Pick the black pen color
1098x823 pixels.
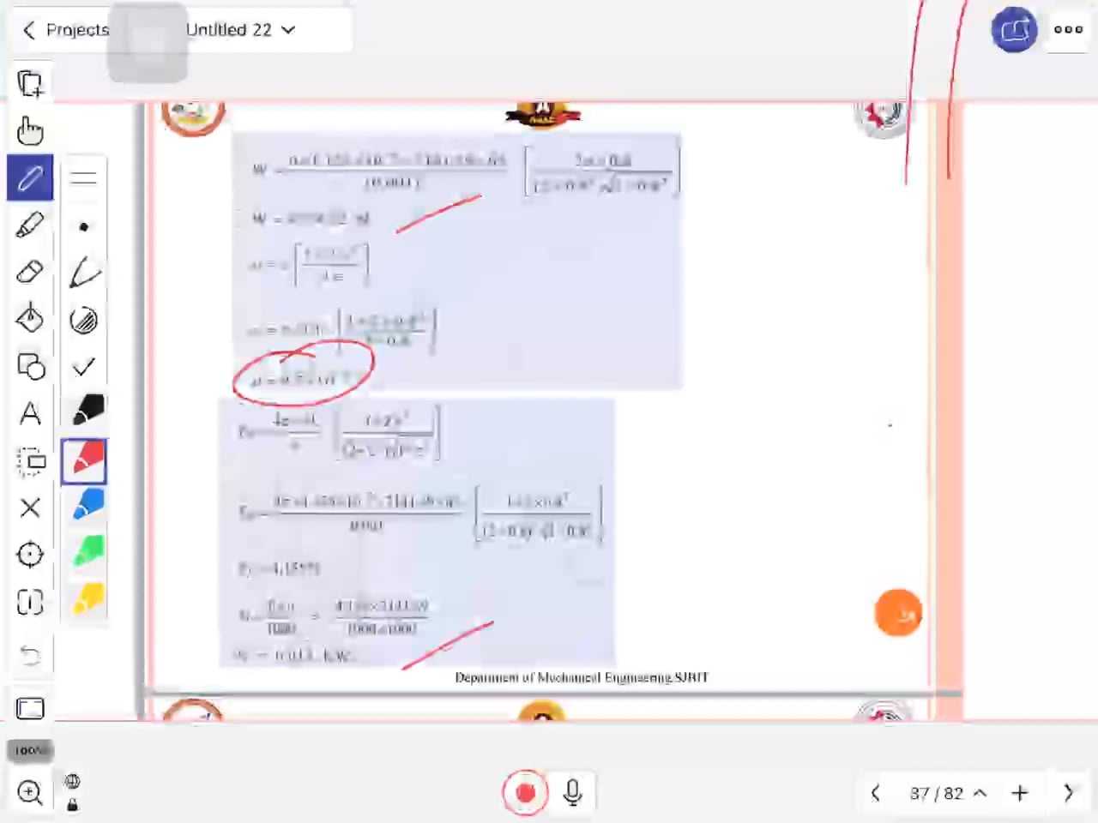(87, 411)
